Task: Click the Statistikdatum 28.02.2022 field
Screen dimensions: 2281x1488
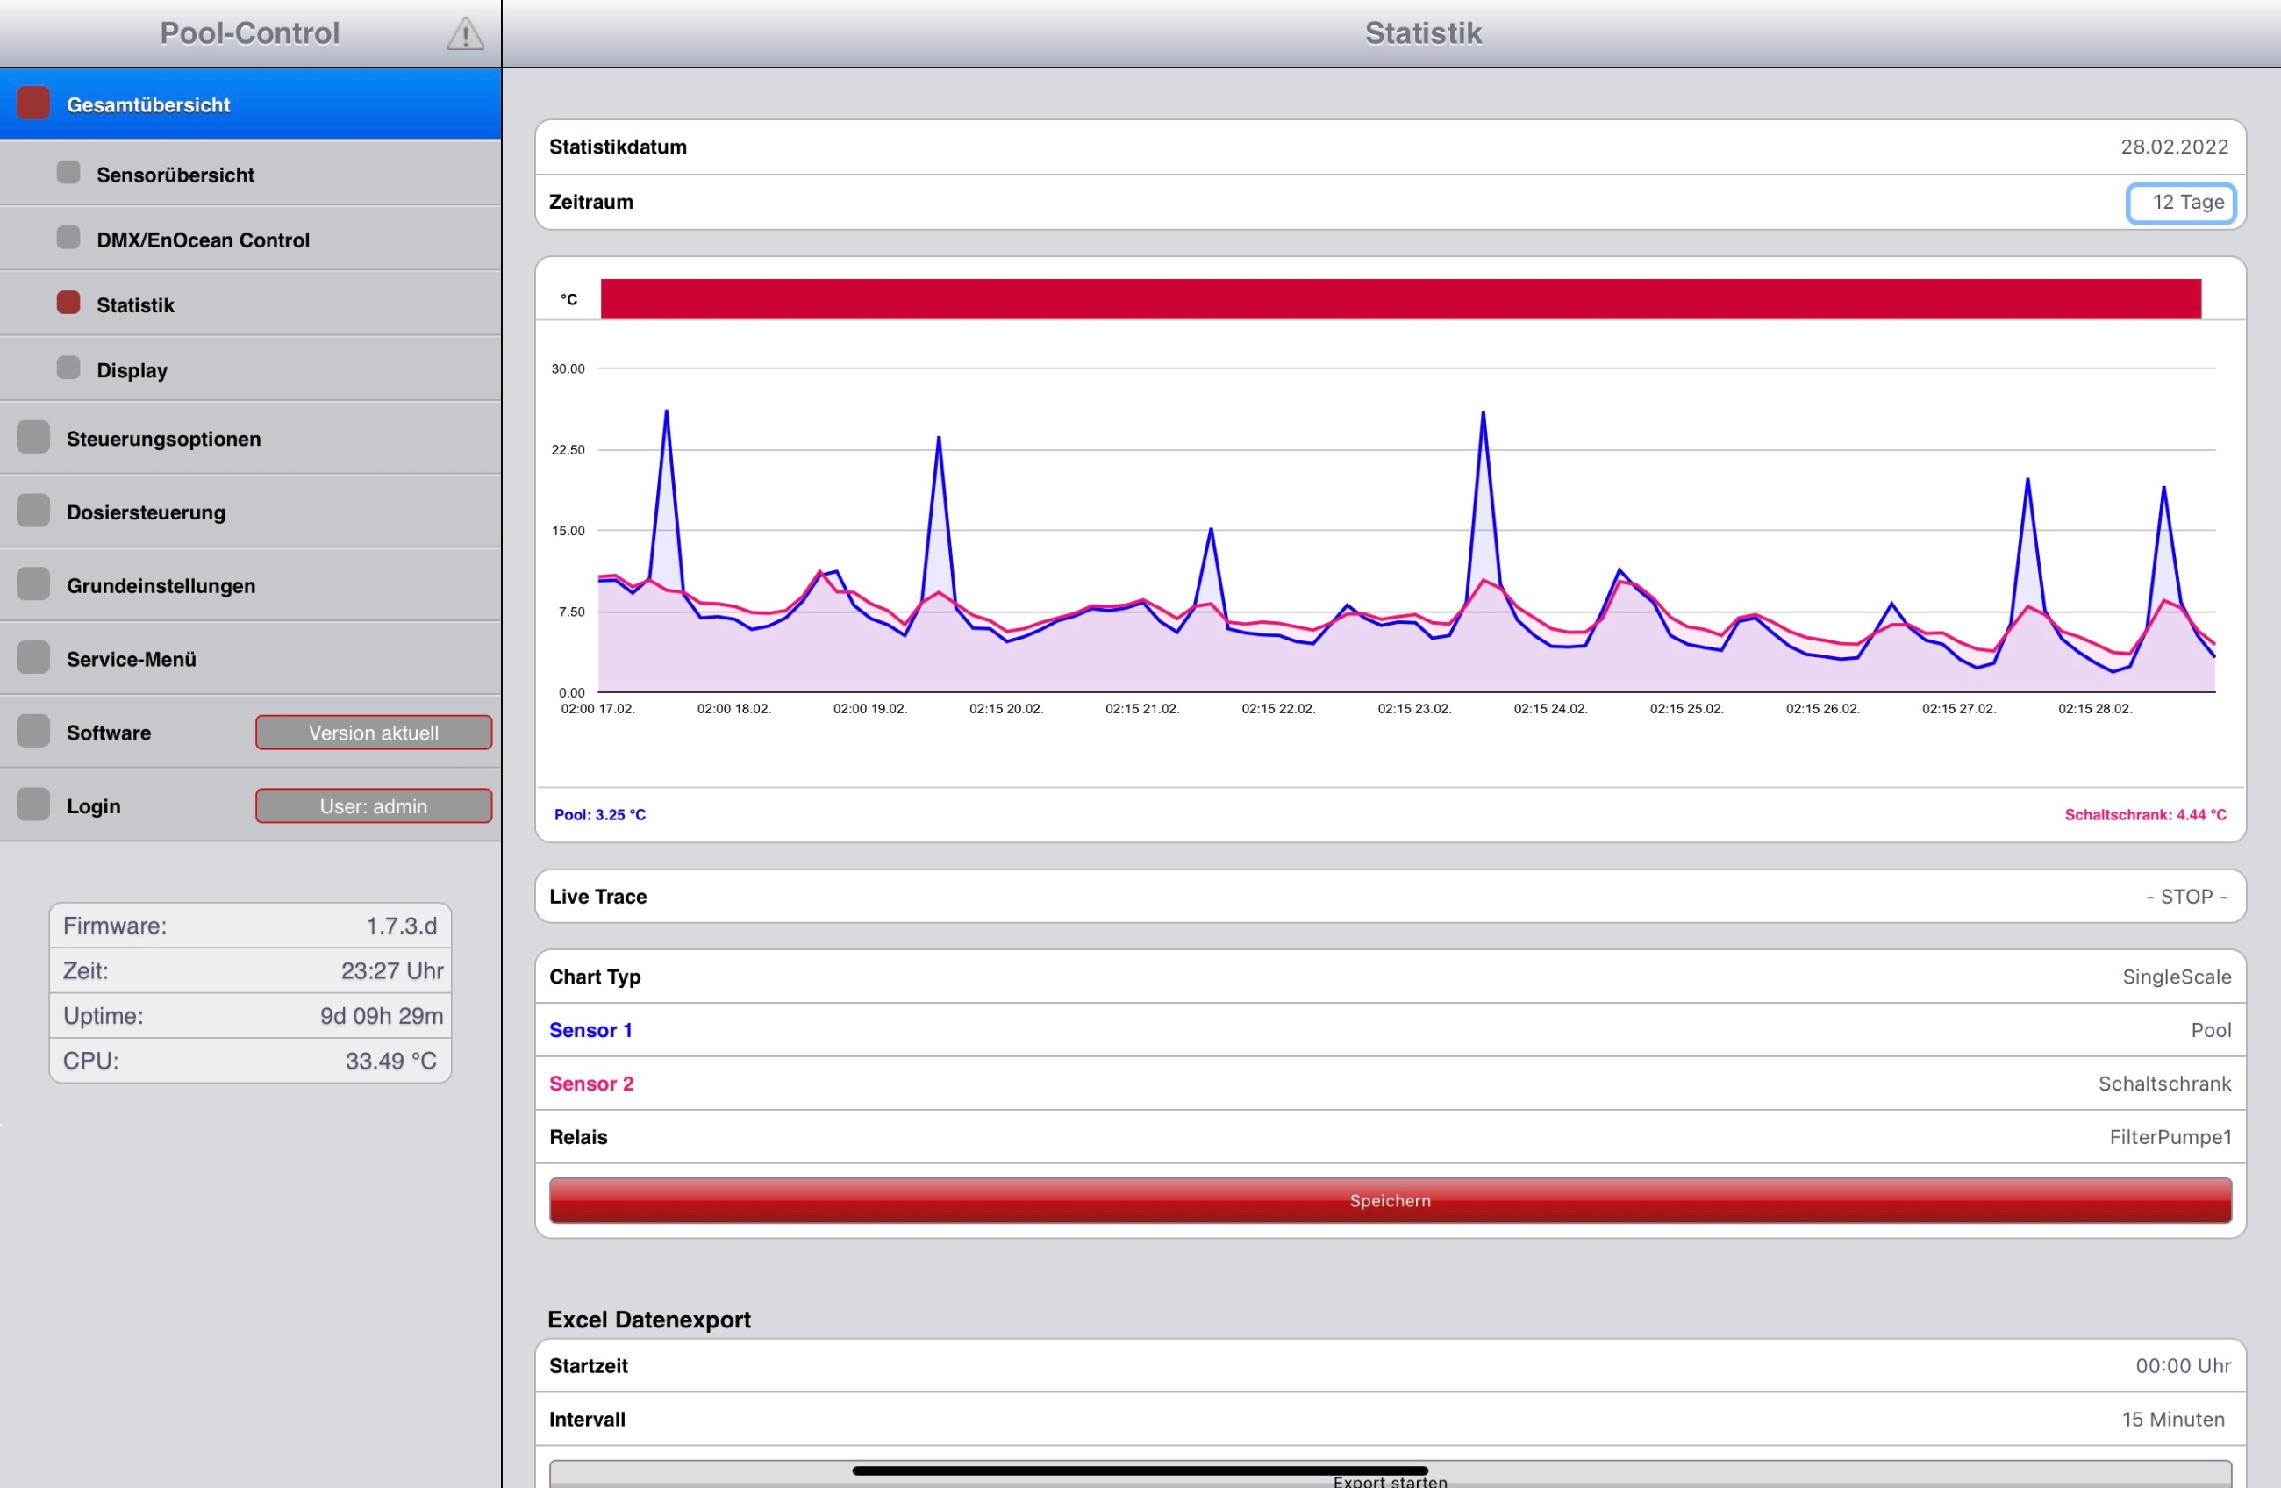Action: [x=1390, y=147]
